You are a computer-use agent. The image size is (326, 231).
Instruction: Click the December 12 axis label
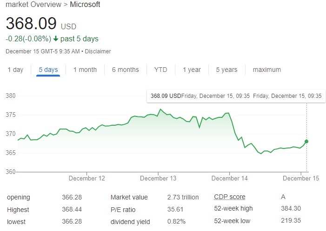(x=86, y=178)
